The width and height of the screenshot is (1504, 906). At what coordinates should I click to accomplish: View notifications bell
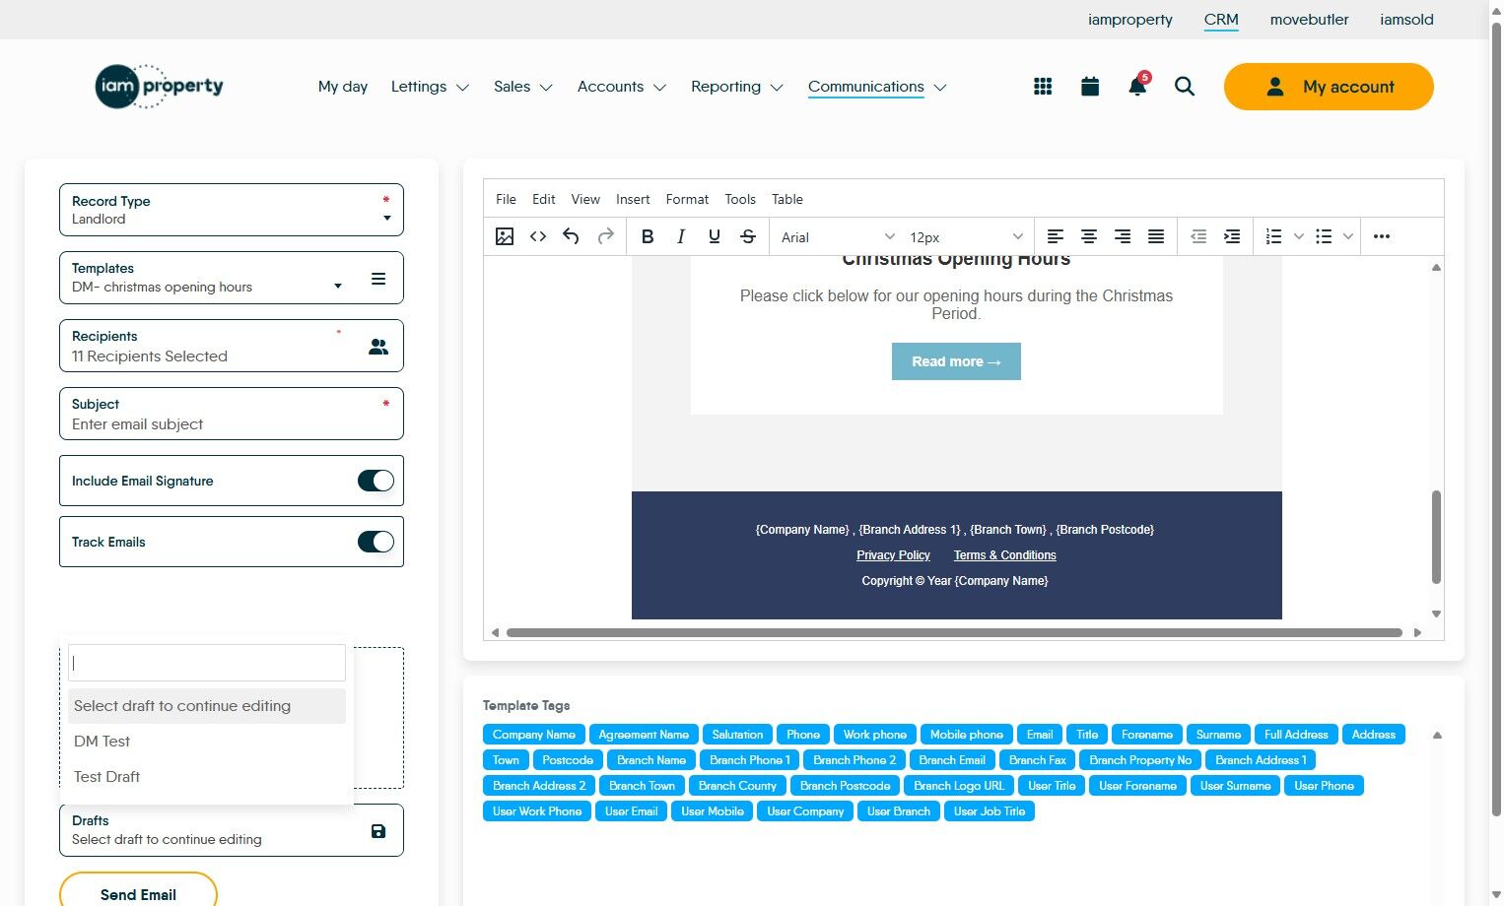click(x=1137, y=86)
